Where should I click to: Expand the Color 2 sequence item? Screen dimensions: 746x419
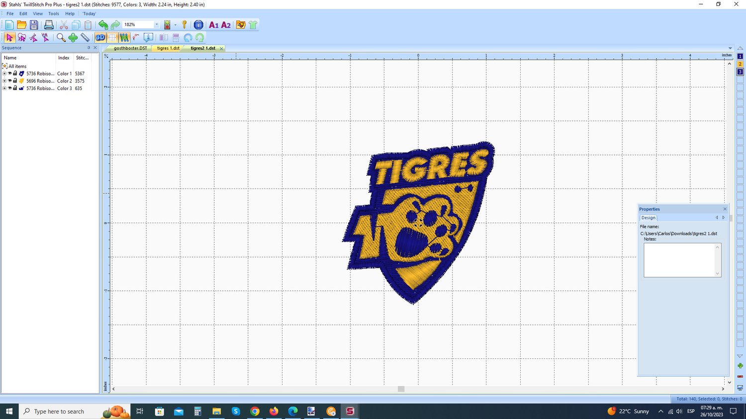point(4,81)
